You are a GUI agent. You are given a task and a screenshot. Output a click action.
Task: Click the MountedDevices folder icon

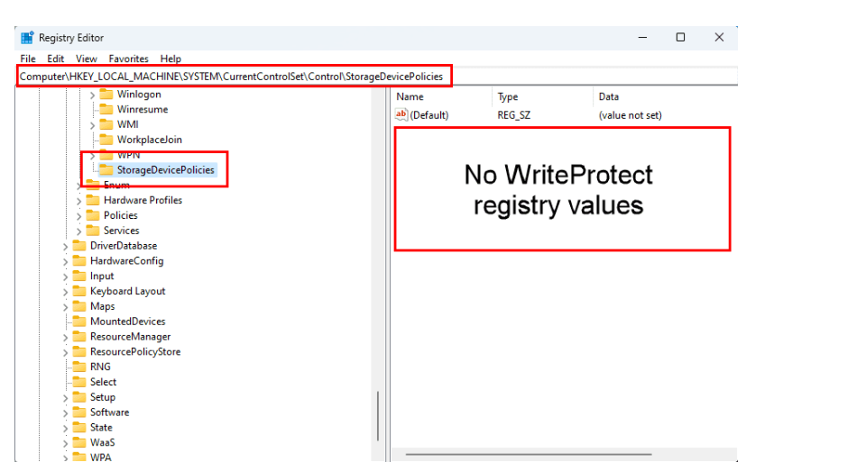[x=79, y=322]
